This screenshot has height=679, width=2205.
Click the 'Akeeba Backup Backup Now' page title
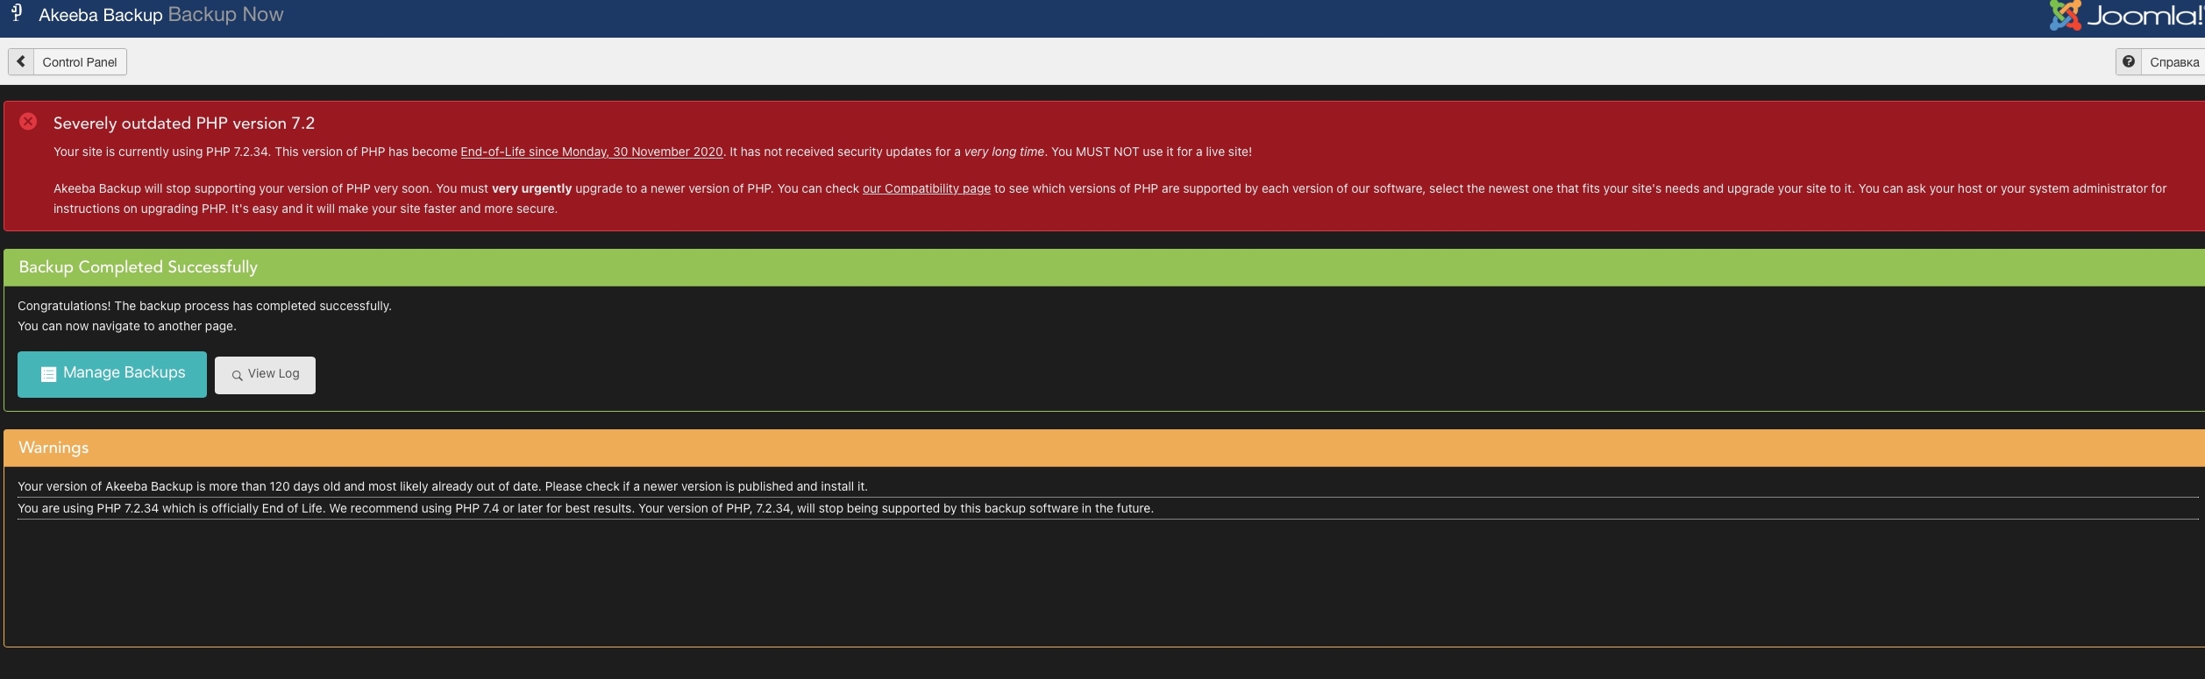point(160,15)
